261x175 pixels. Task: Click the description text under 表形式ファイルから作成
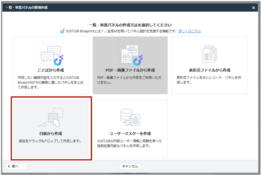pos(209,80)
